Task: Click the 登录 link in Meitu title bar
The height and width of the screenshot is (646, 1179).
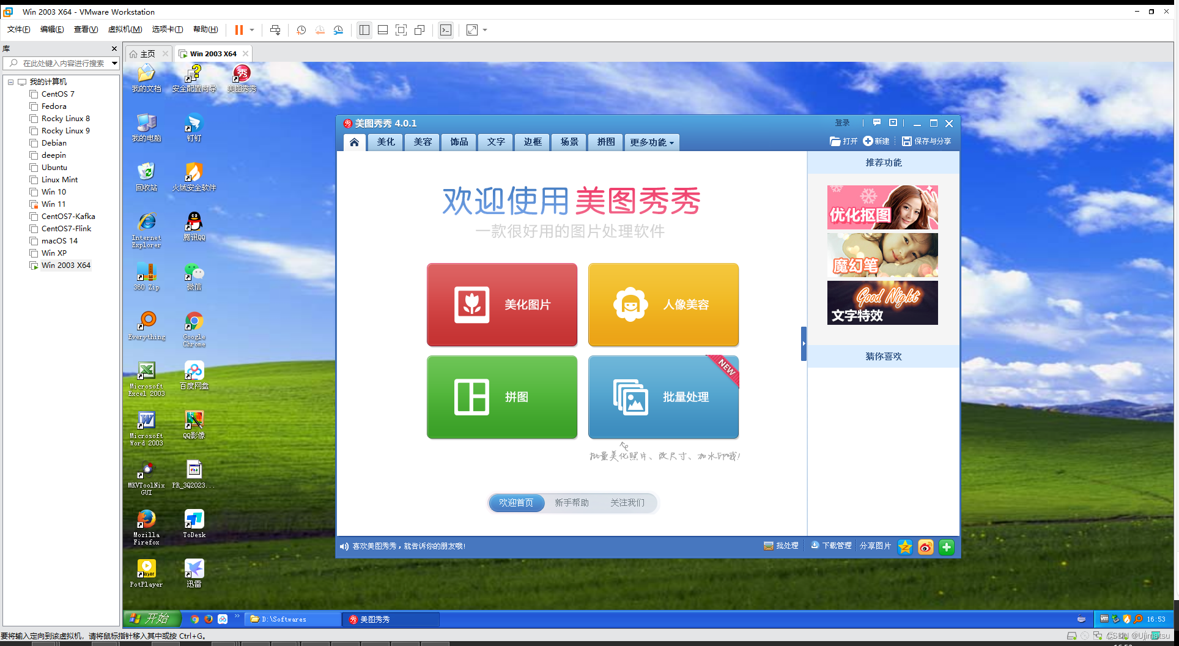Action: point(843,123)
